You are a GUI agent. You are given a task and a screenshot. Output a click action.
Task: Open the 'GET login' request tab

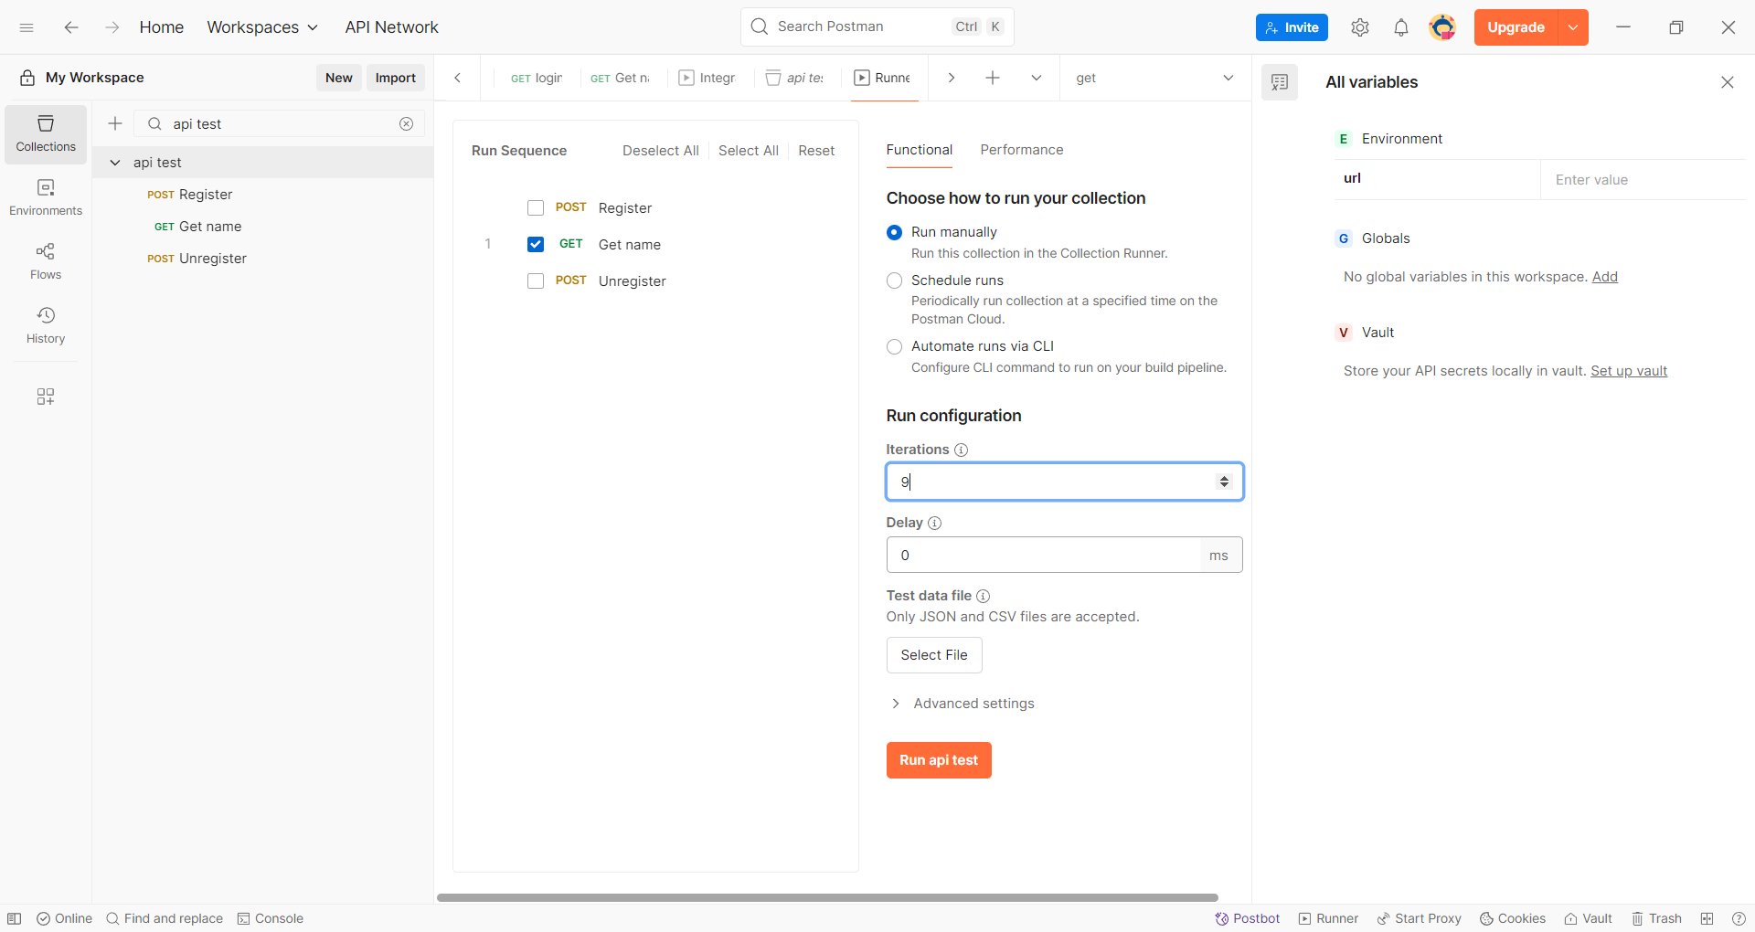(x=537, y=78)
